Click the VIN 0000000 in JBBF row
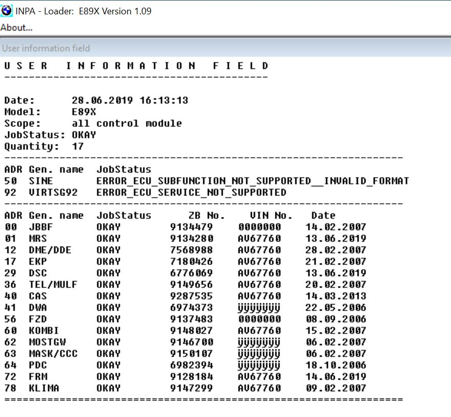Viewport: 451px width, 417px height. 260,227
